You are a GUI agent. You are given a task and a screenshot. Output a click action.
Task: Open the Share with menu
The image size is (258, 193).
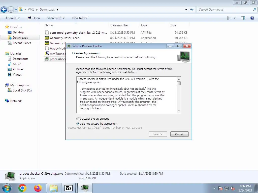(56, 18)
